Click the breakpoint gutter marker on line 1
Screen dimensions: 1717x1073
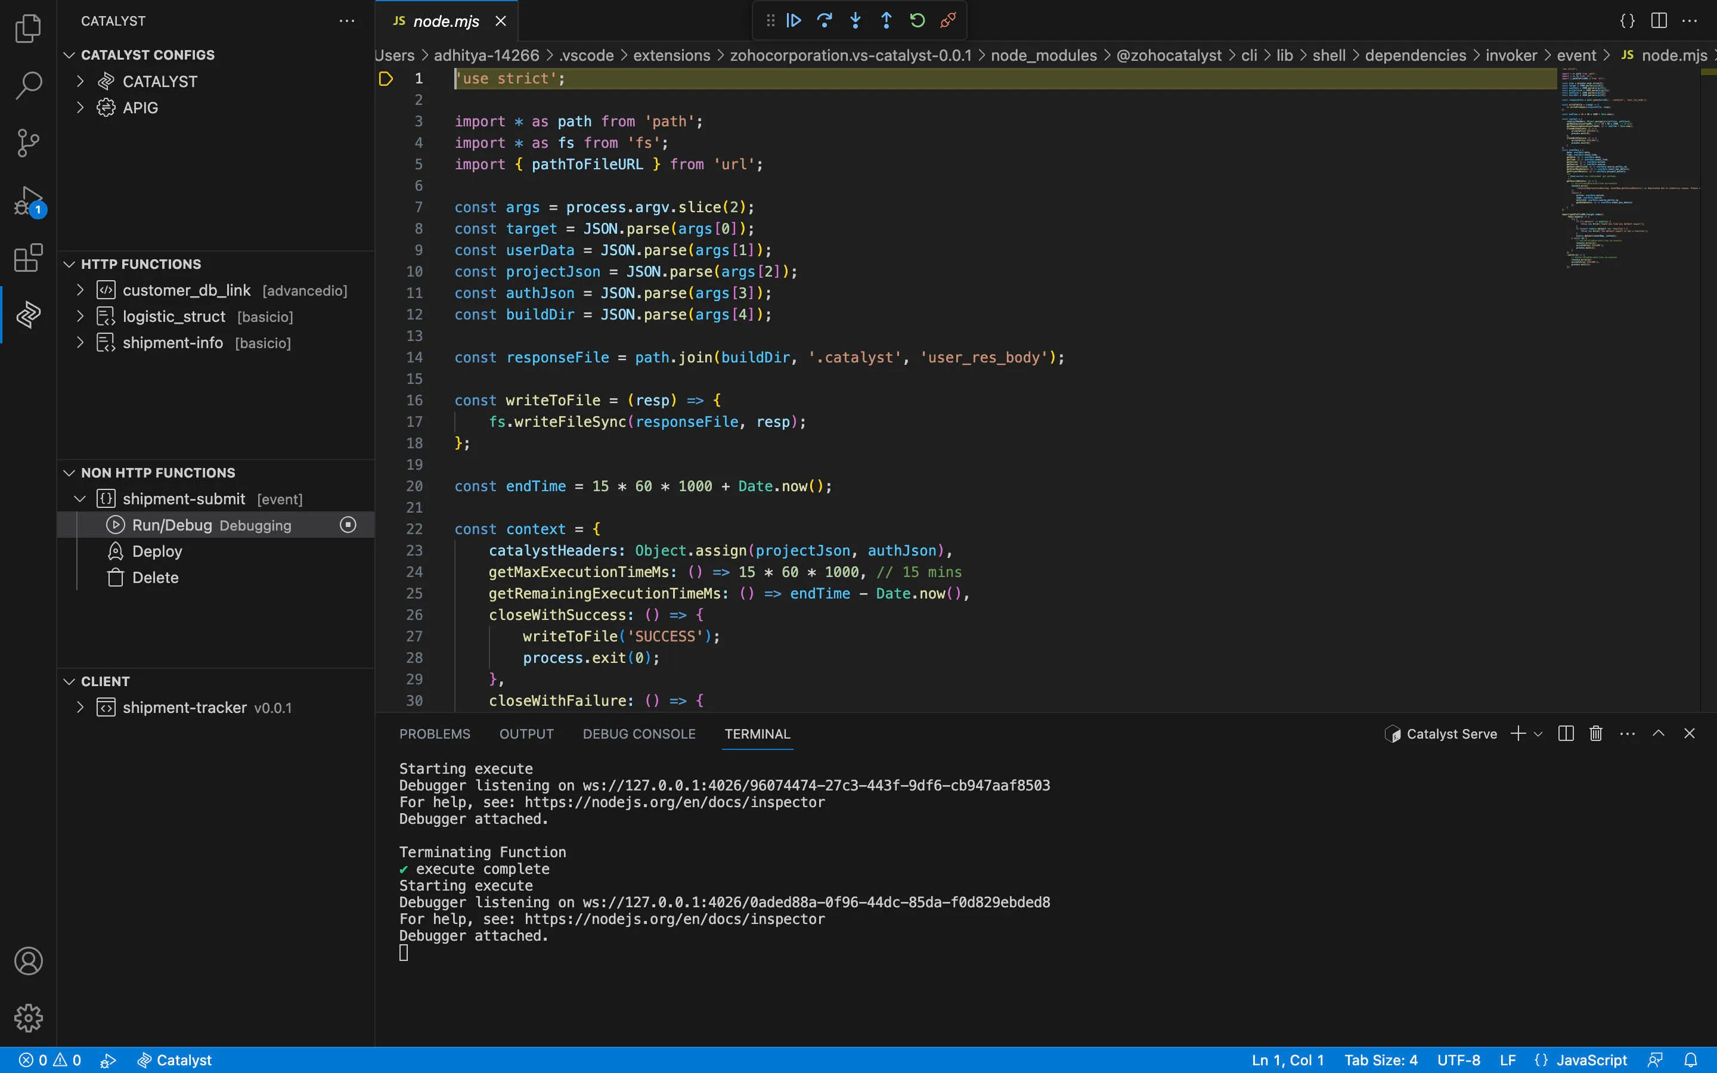(x=386, y=78)
